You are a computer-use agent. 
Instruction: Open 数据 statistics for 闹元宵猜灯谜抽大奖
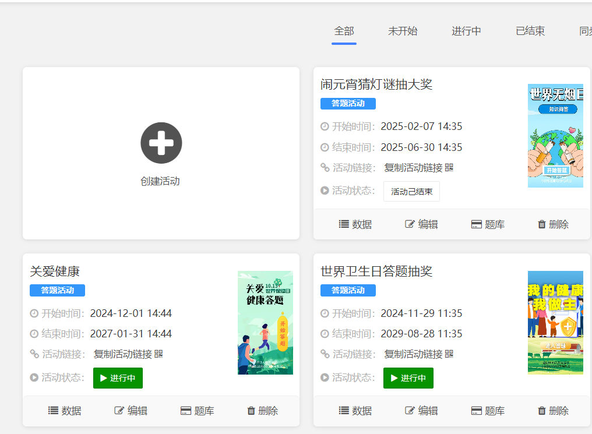355,224
